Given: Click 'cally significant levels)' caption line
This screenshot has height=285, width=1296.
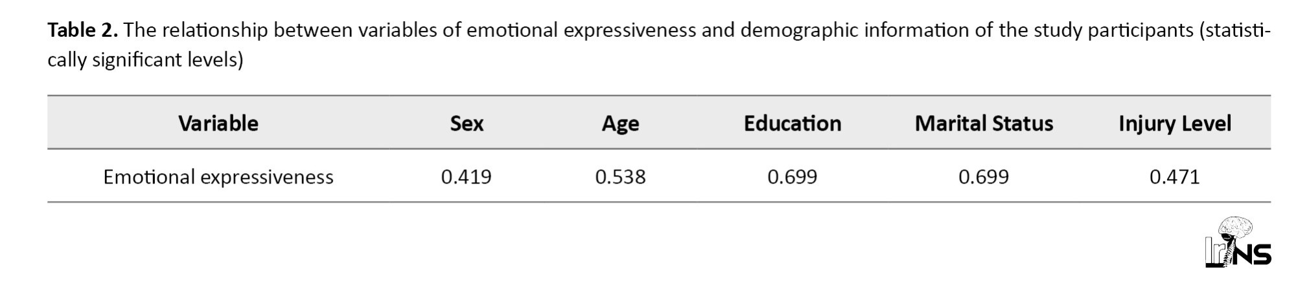Looking at the screenshot, I should pos(145,60).
